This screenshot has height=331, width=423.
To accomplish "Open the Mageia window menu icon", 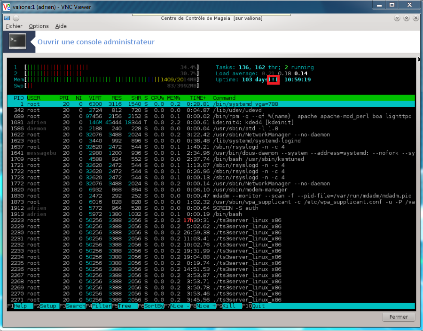I will tap(7, 18).
